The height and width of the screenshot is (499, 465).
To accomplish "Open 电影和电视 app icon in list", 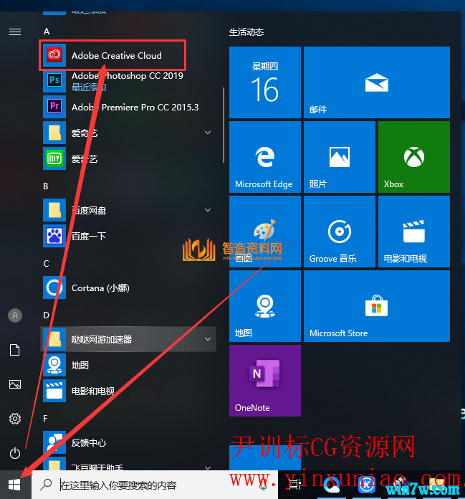I will (x=54, y=391).
